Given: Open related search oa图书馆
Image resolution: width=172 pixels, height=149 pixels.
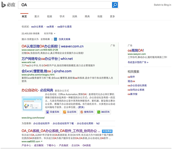Looking at the screenshot, I should (x=133, y=94).
